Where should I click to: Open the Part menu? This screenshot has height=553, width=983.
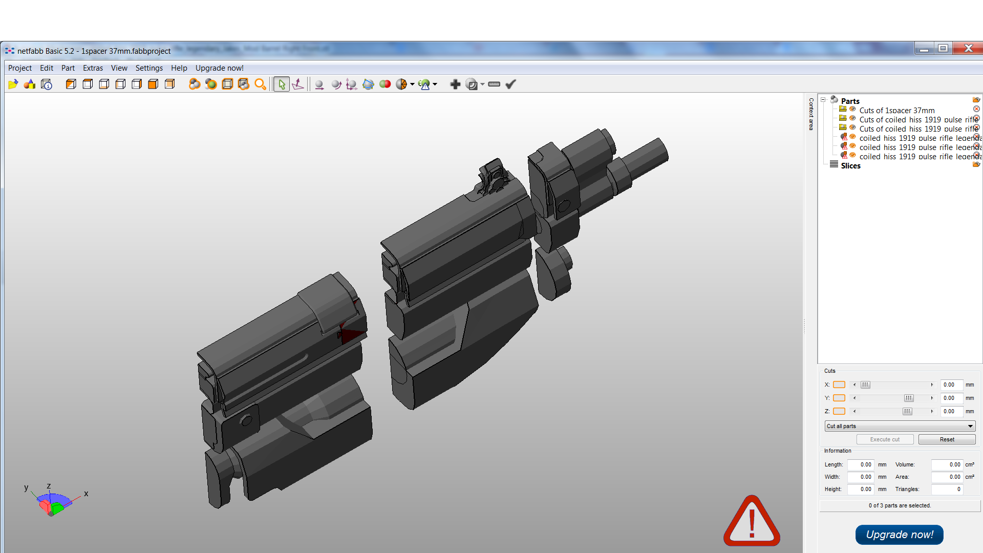click(x=68, y=68)
